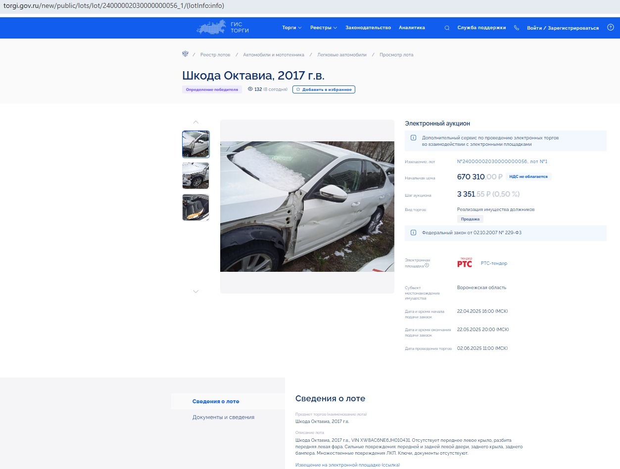Screen dimensions: 620x469
Task: Click the eye views counter icon
Action: 250,89
